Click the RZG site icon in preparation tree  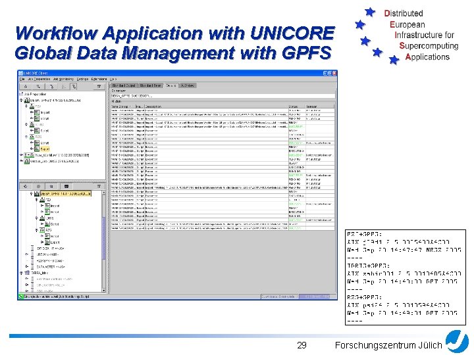point(32,137)
